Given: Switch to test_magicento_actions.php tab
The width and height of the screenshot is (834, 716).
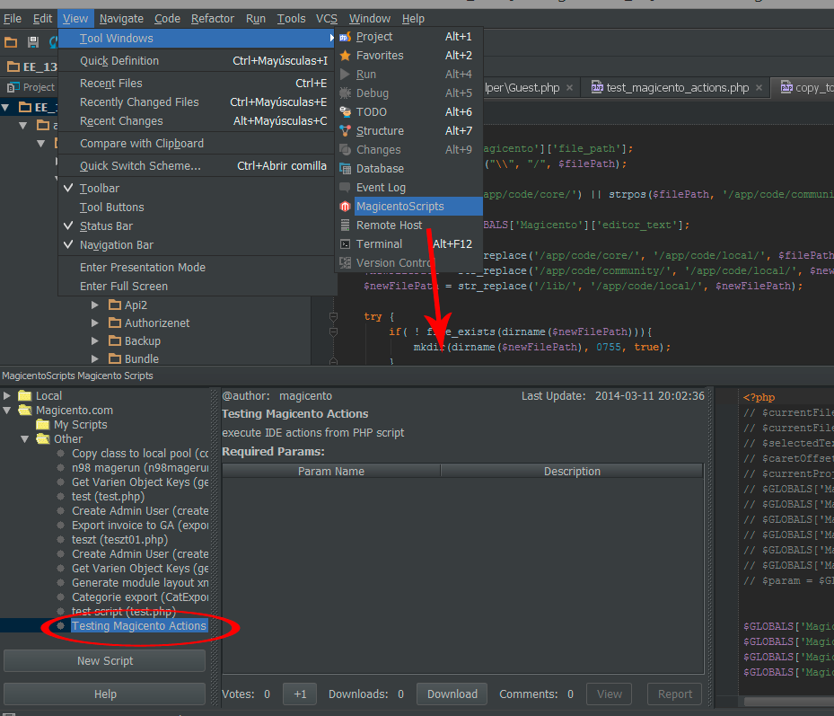Looking at the screenshot, I should click(677, 88).
